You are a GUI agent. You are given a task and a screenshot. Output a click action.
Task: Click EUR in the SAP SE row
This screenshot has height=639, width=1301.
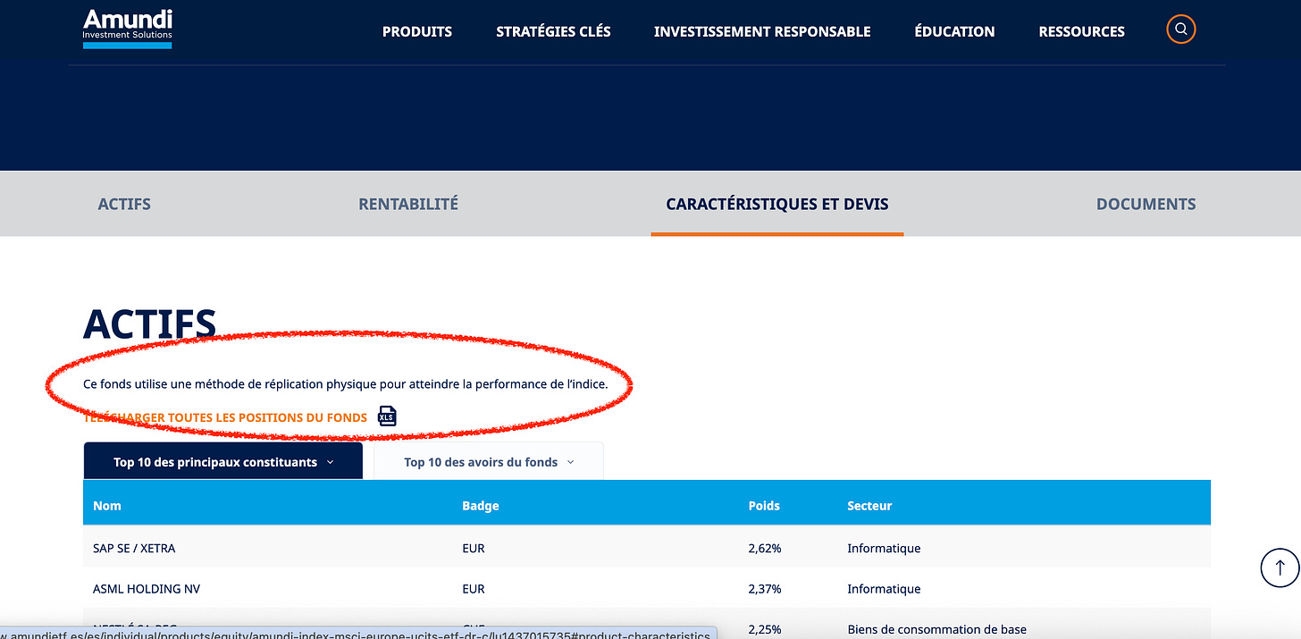[474, 548]
